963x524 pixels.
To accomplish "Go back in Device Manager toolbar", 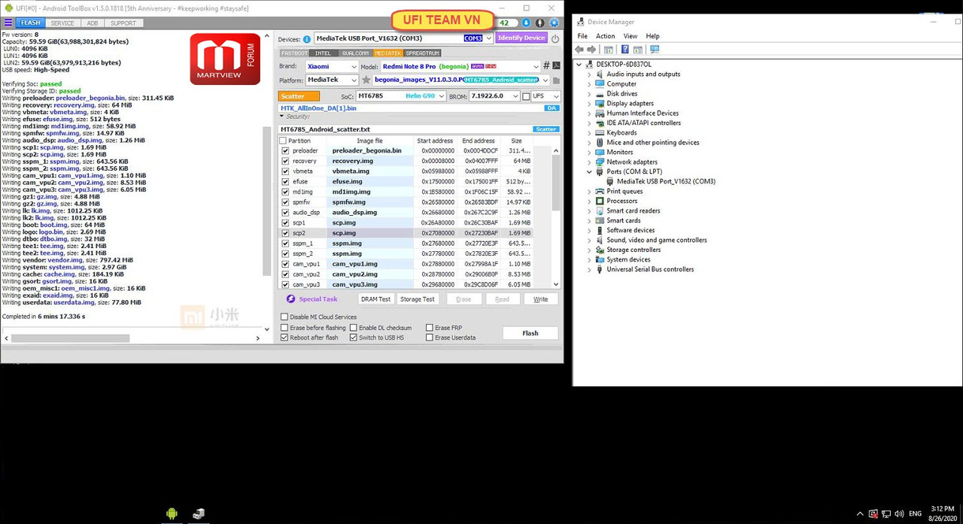I will [x=581, y=50].
